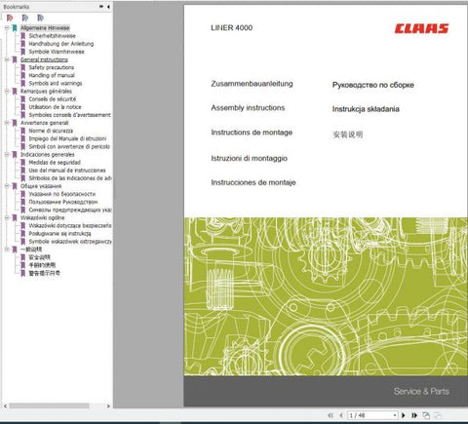
Task: Click the bookmarks scrollbar right arrow
Action: tap(108, 405)
